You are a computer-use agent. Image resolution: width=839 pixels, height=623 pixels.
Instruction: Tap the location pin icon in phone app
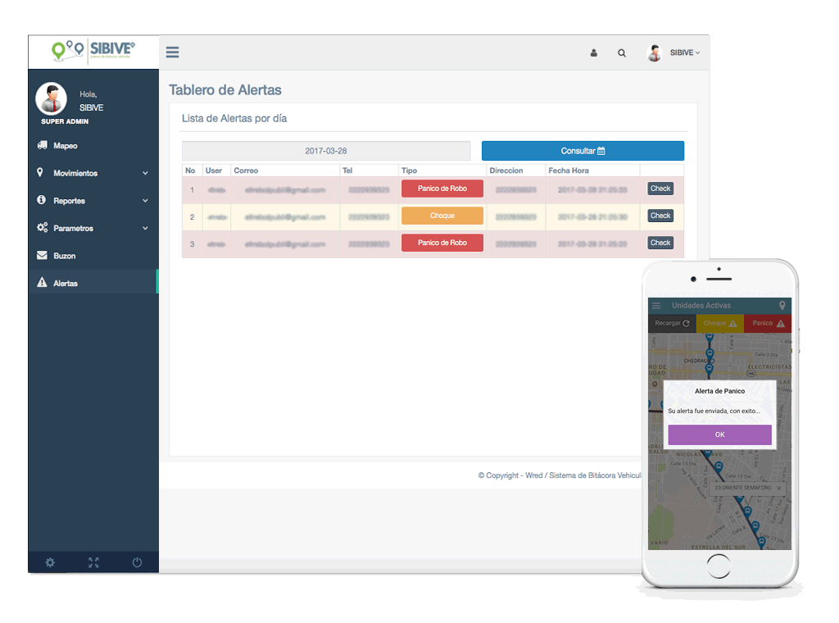pyautogui.click(x=782, y=306)
